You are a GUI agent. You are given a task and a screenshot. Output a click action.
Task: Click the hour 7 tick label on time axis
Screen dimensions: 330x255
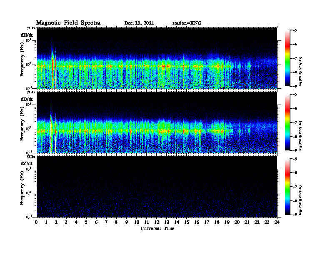point(106,222)
